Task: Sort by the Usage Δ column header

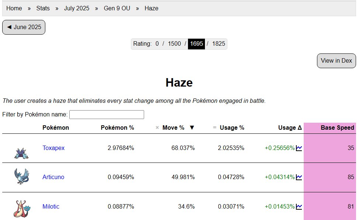Action: pyautogui.click(x=290, y=128)
